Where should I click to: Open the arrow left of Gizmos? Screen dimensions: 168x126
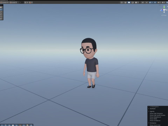[164, 2]
